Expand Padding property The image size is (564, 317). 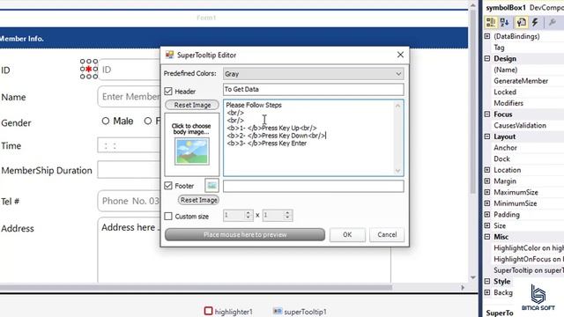[x=487, y=214]
